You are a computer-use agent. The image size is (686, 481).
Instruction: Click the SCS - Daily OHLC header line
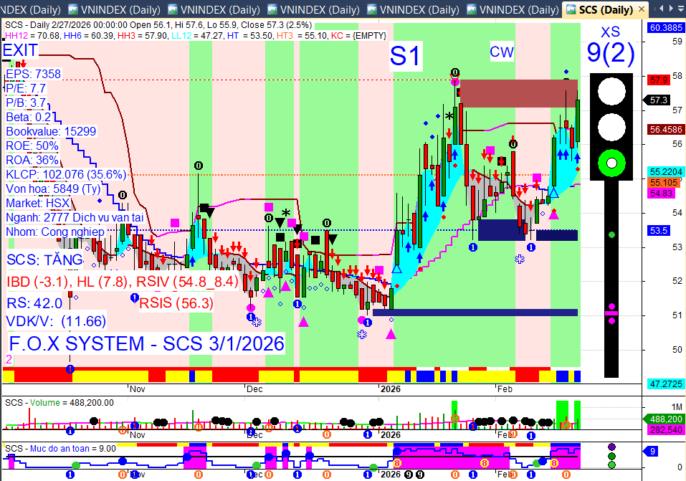click(158, 25)
